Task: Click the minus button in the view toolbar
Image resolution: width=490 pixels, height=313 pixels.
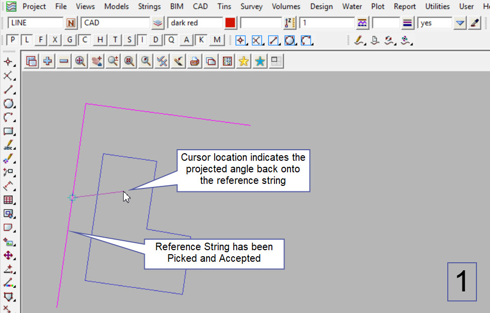Action: [64, 61]
